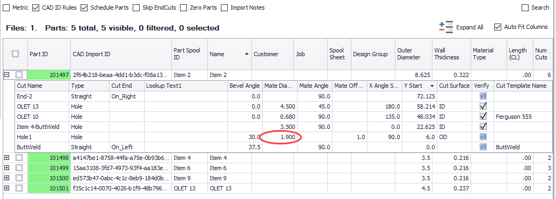Click the Job column header
The width and height of the screenshot is (556, 199).
pos(311,54)
